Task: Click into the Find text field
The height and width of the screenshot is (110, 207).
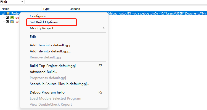Action: 110,2
